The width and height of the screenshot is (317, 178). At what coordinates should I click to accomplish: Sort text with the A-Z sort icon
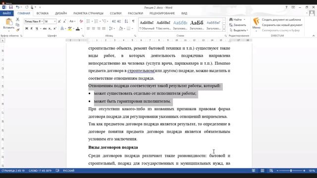click(126, 21)
